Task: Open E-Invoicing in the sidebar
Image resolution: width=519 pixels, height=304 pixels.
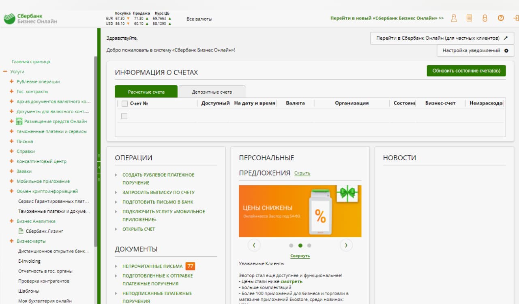Action: [x=29, y=261]
